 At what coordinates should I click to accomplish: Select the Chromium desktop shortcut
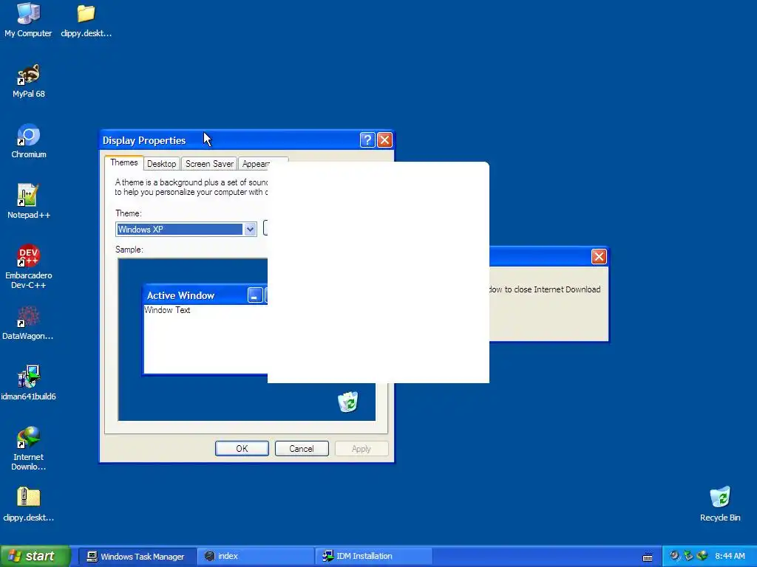pos(29,142)
